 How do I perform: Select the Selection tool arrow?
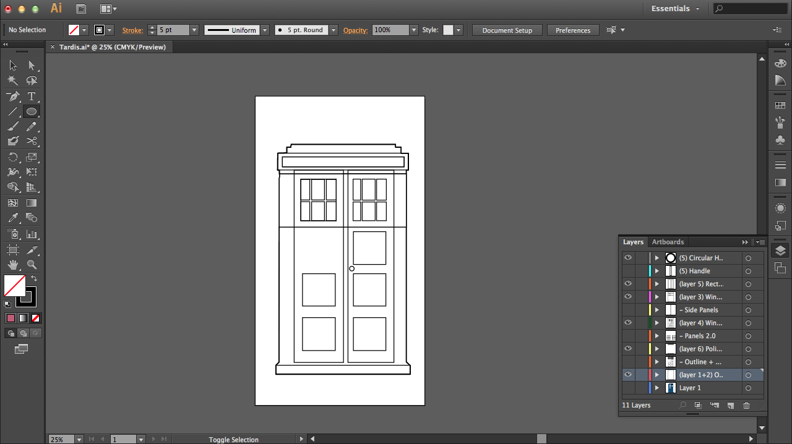point(13,66)
